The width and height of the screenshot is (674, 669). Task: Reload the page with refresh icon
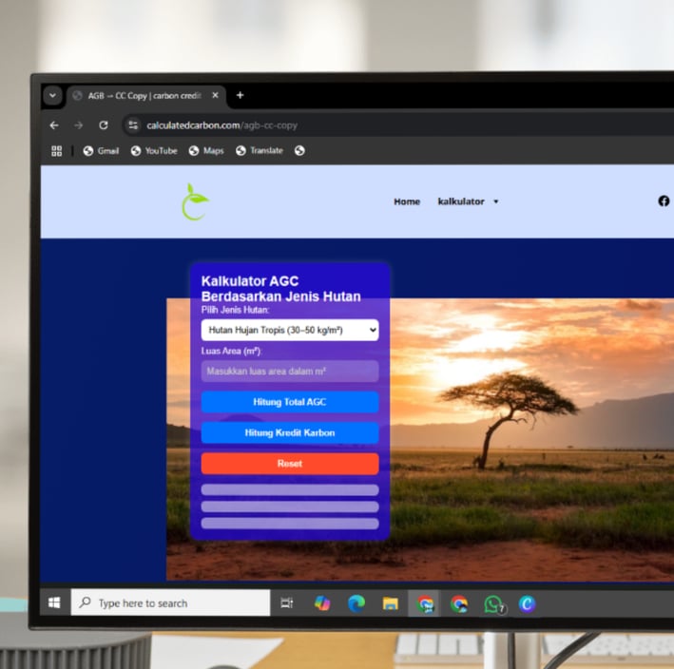tap(104, 125)
